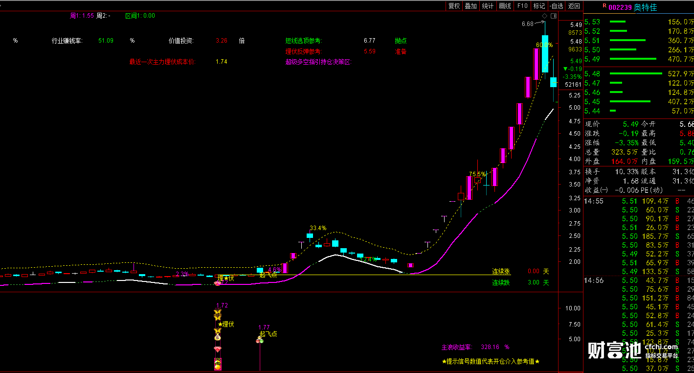This screenshot has height=373, width=694.
Task: Click the tall cyan candle at the peak
Action: coord(544,53)
